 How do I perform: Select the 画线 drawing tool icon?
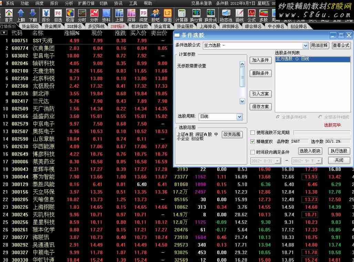(x=239, y=15)
